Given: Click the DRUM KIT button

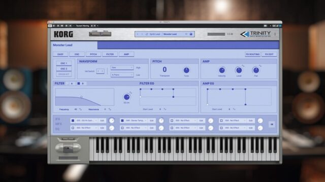Looking at the screenshot, I should tap(64, 74).
